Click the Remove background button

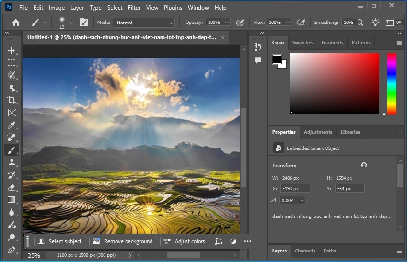[123, 241]
